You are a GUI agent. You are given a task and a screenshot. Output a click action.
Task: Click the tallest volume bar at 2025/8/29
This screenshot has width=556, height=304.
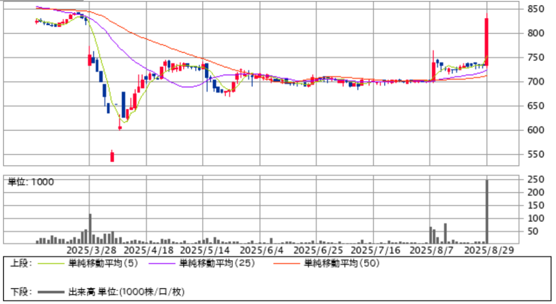pos(487,211)
